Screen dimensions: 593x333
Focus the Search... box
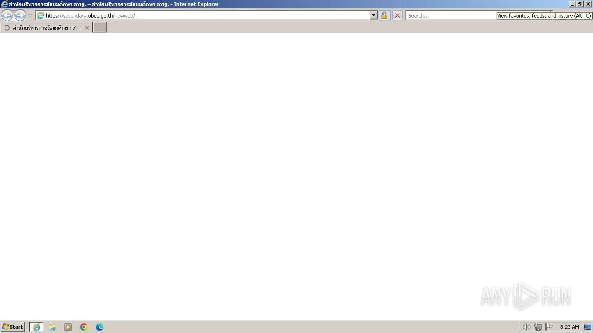tap(452, 15)
